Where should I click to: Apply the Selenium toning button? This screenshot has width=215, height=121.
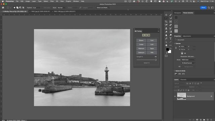(x=141, y=52)
